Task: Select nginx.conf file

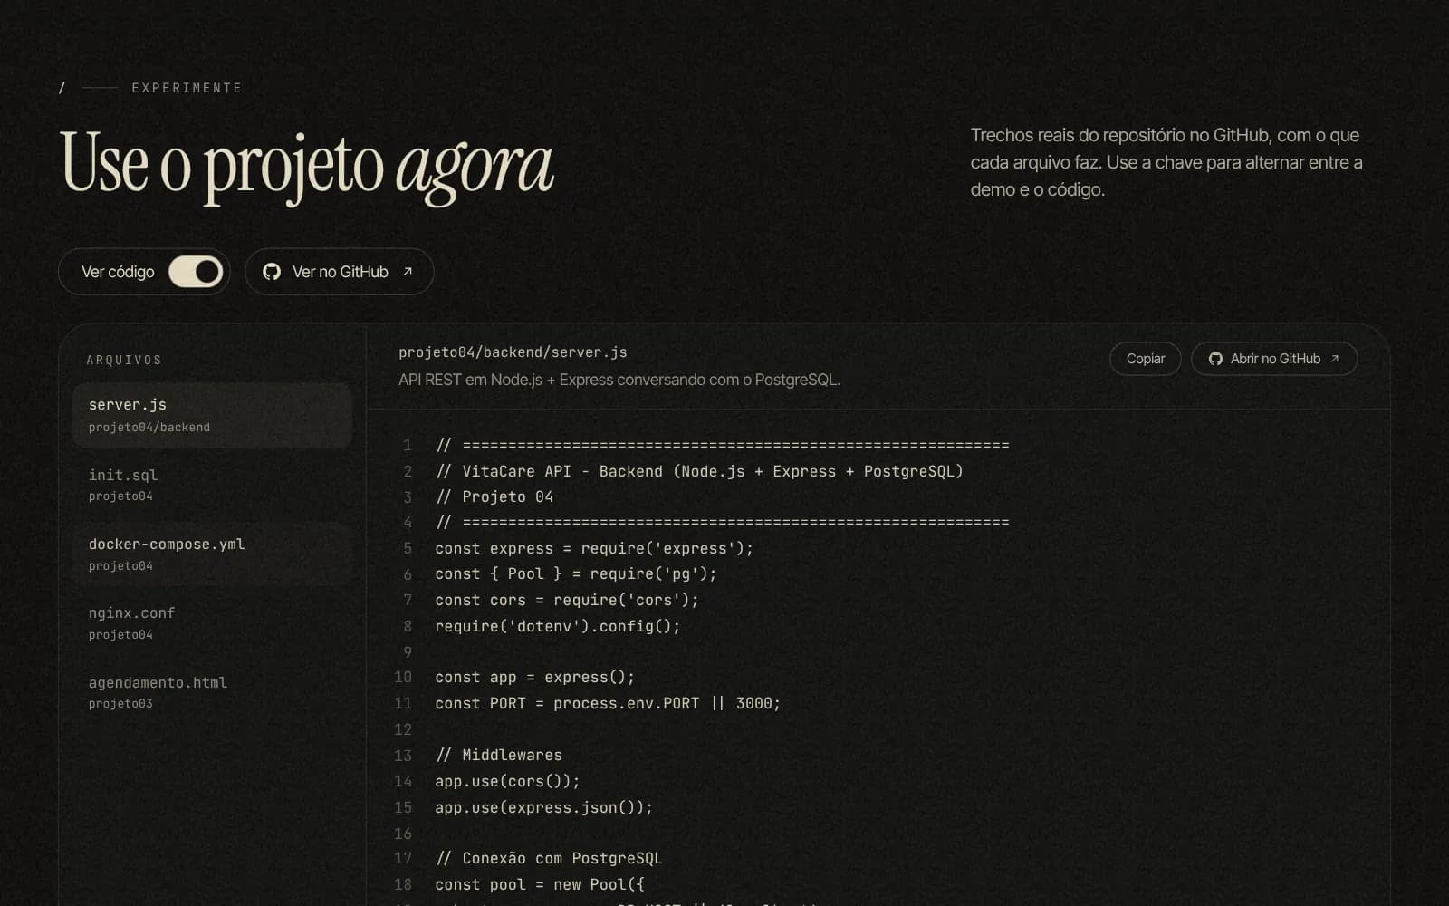Action: tap(212, 622)
